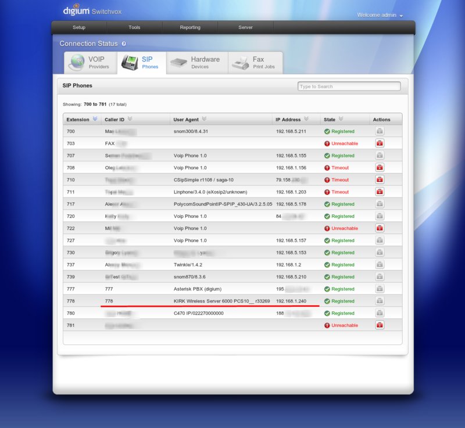Open the action icon for extension 707
This screenshot has height=428, width=465.
click(x=380, y=155)
